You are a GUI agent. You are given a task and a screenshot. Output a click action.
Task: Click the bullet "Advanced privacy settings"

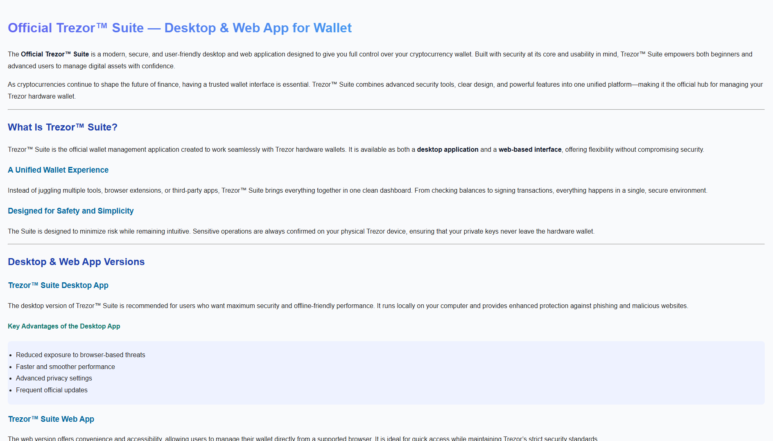54,378
